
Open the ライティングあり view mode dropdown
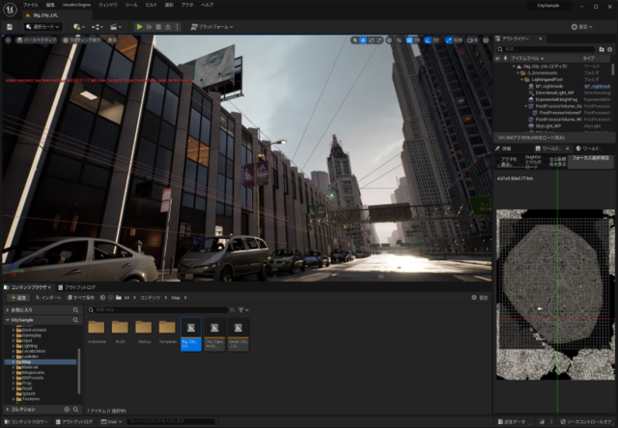click(81, 40)
